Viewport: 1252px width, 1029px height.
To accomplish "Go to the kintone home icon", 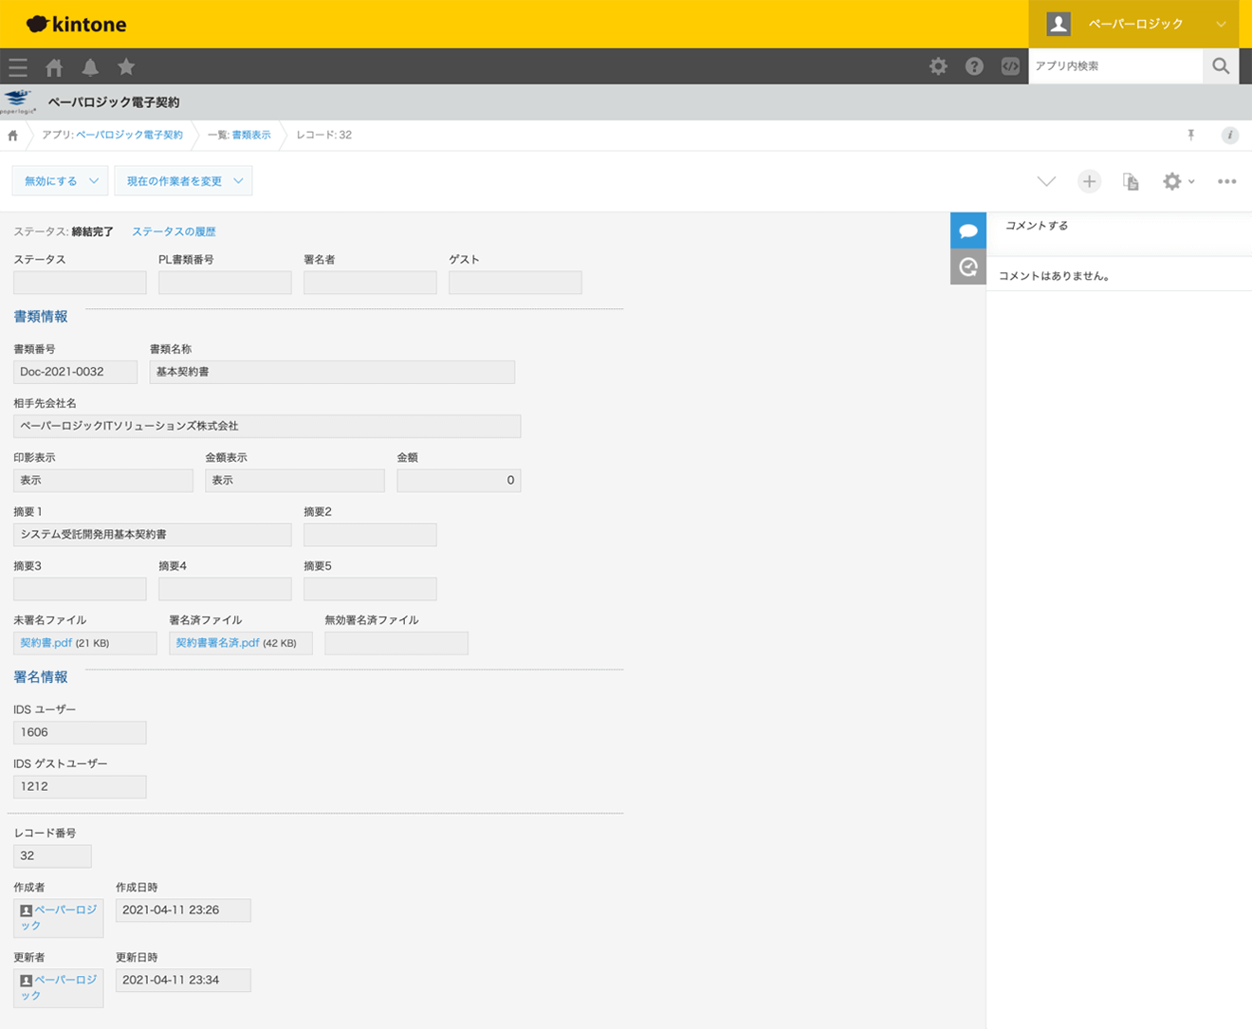I will 54,67.
